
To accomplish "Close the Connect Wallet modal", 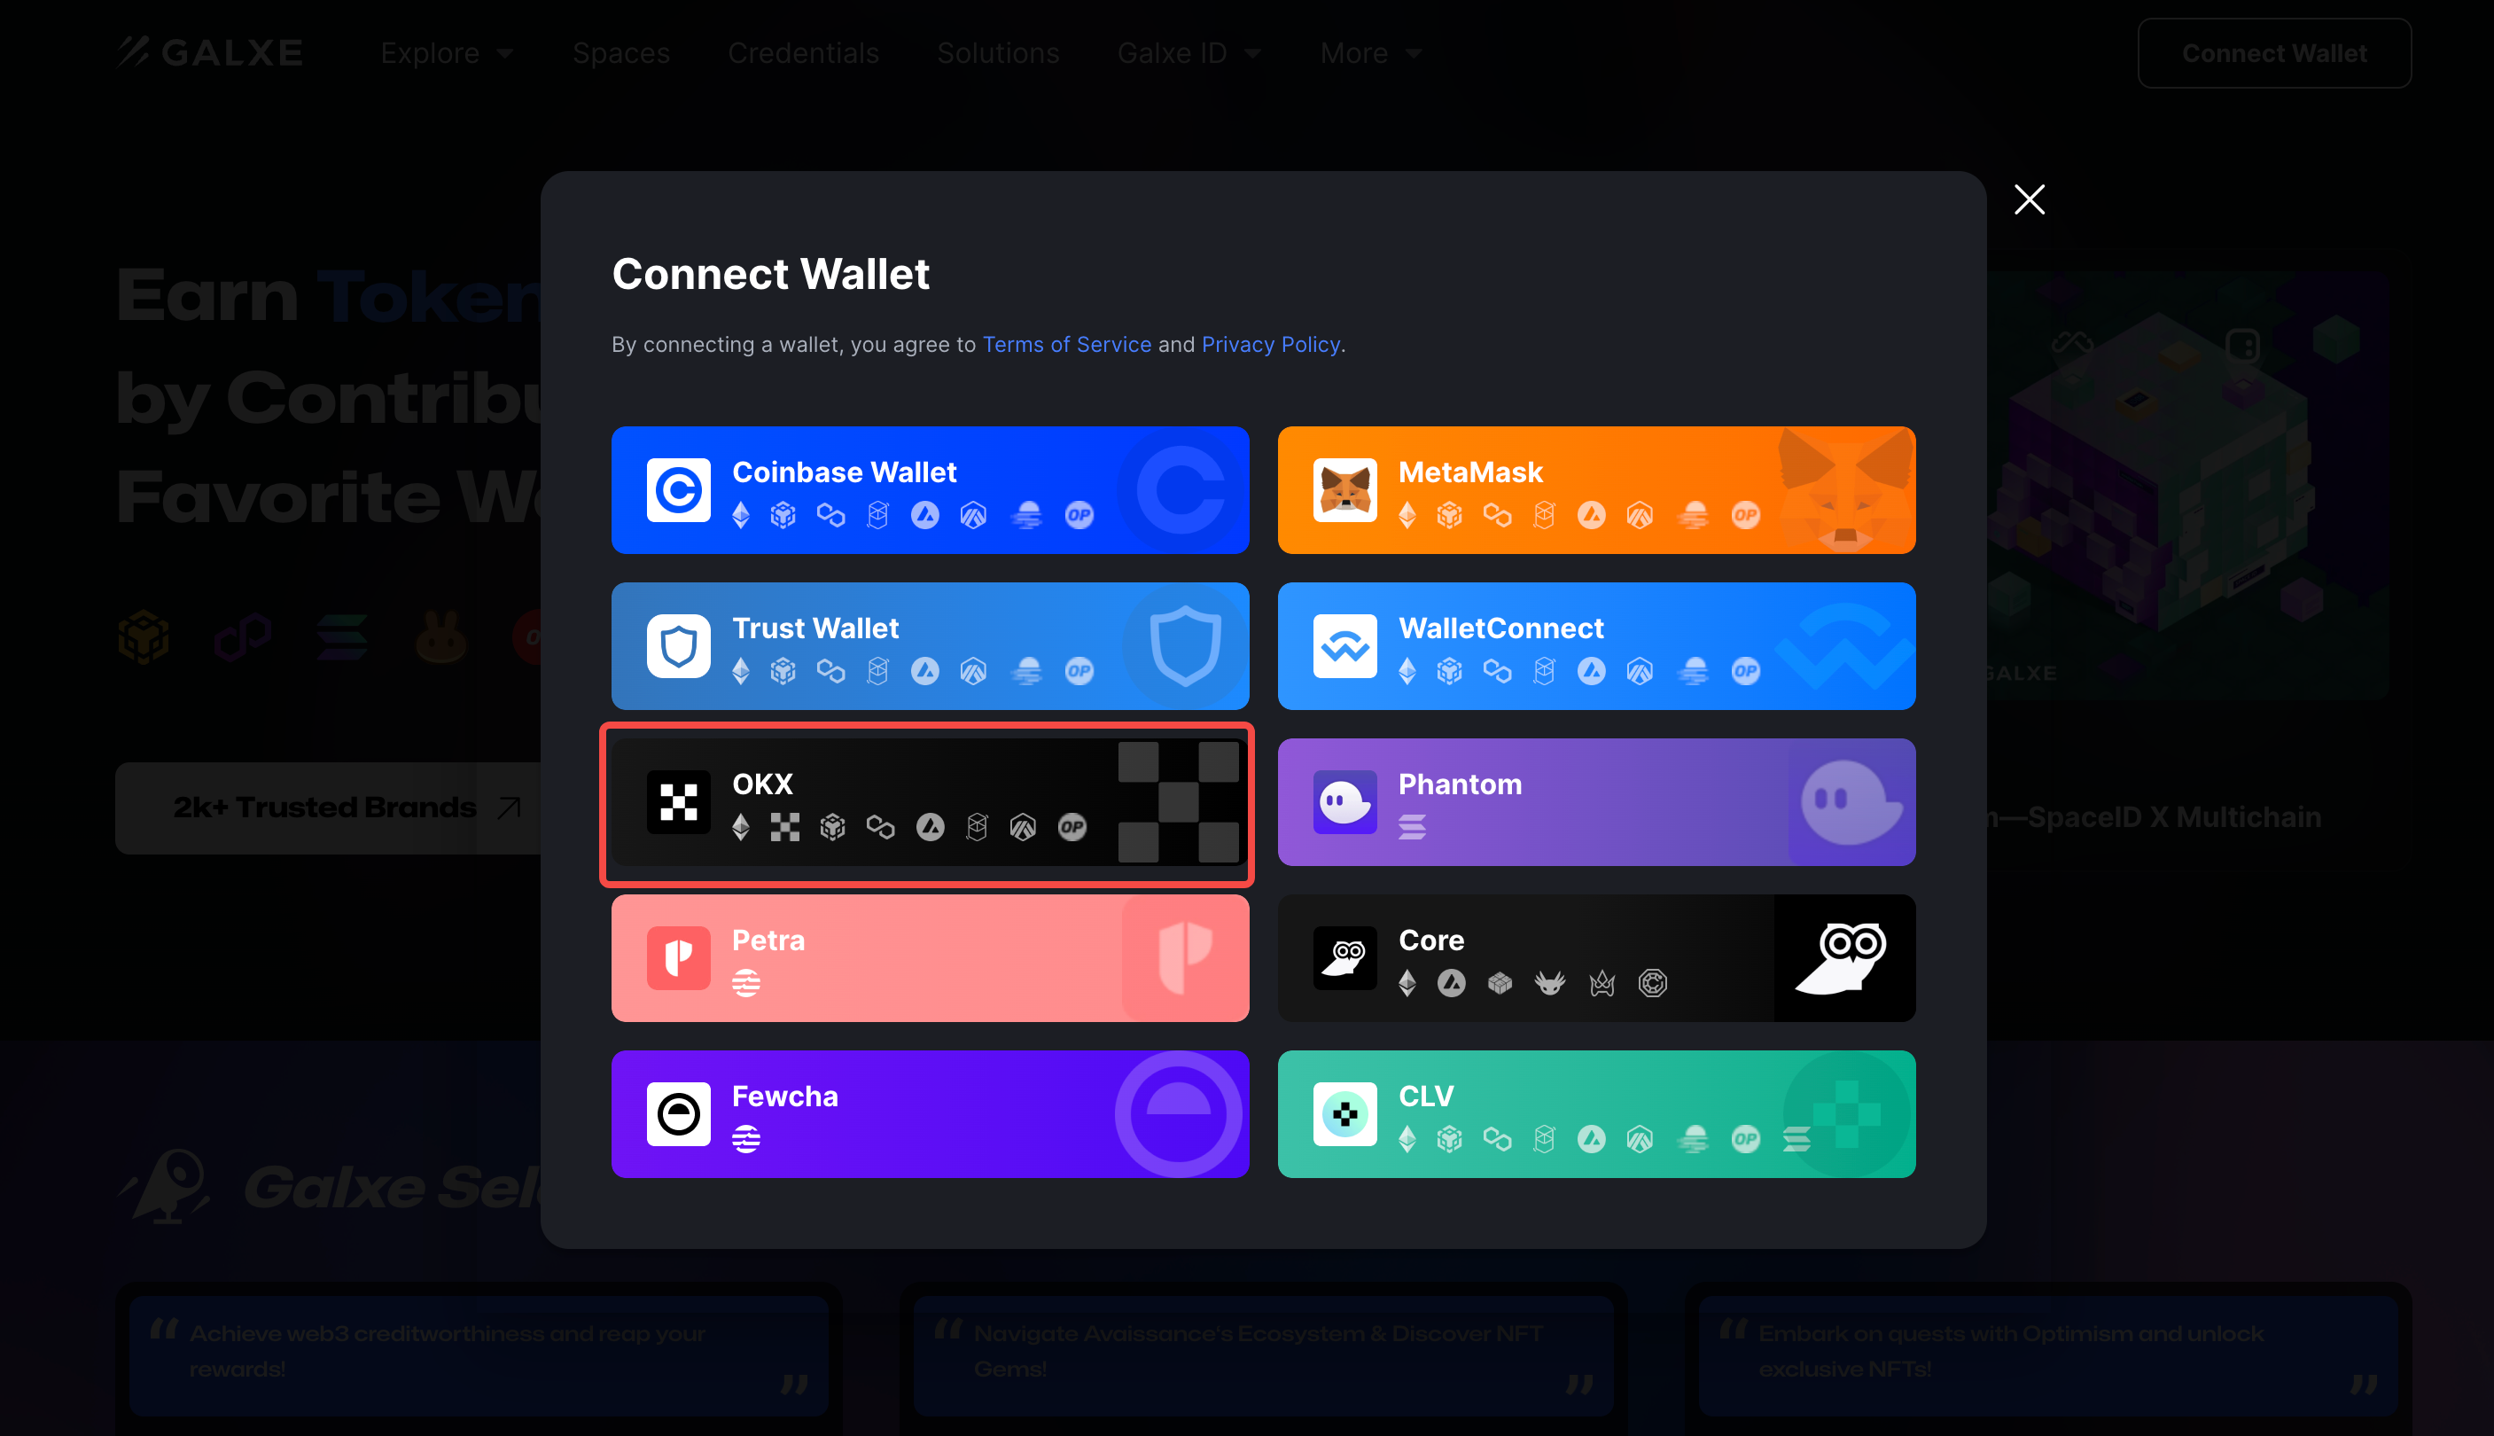I will (x=2030, y=200).
